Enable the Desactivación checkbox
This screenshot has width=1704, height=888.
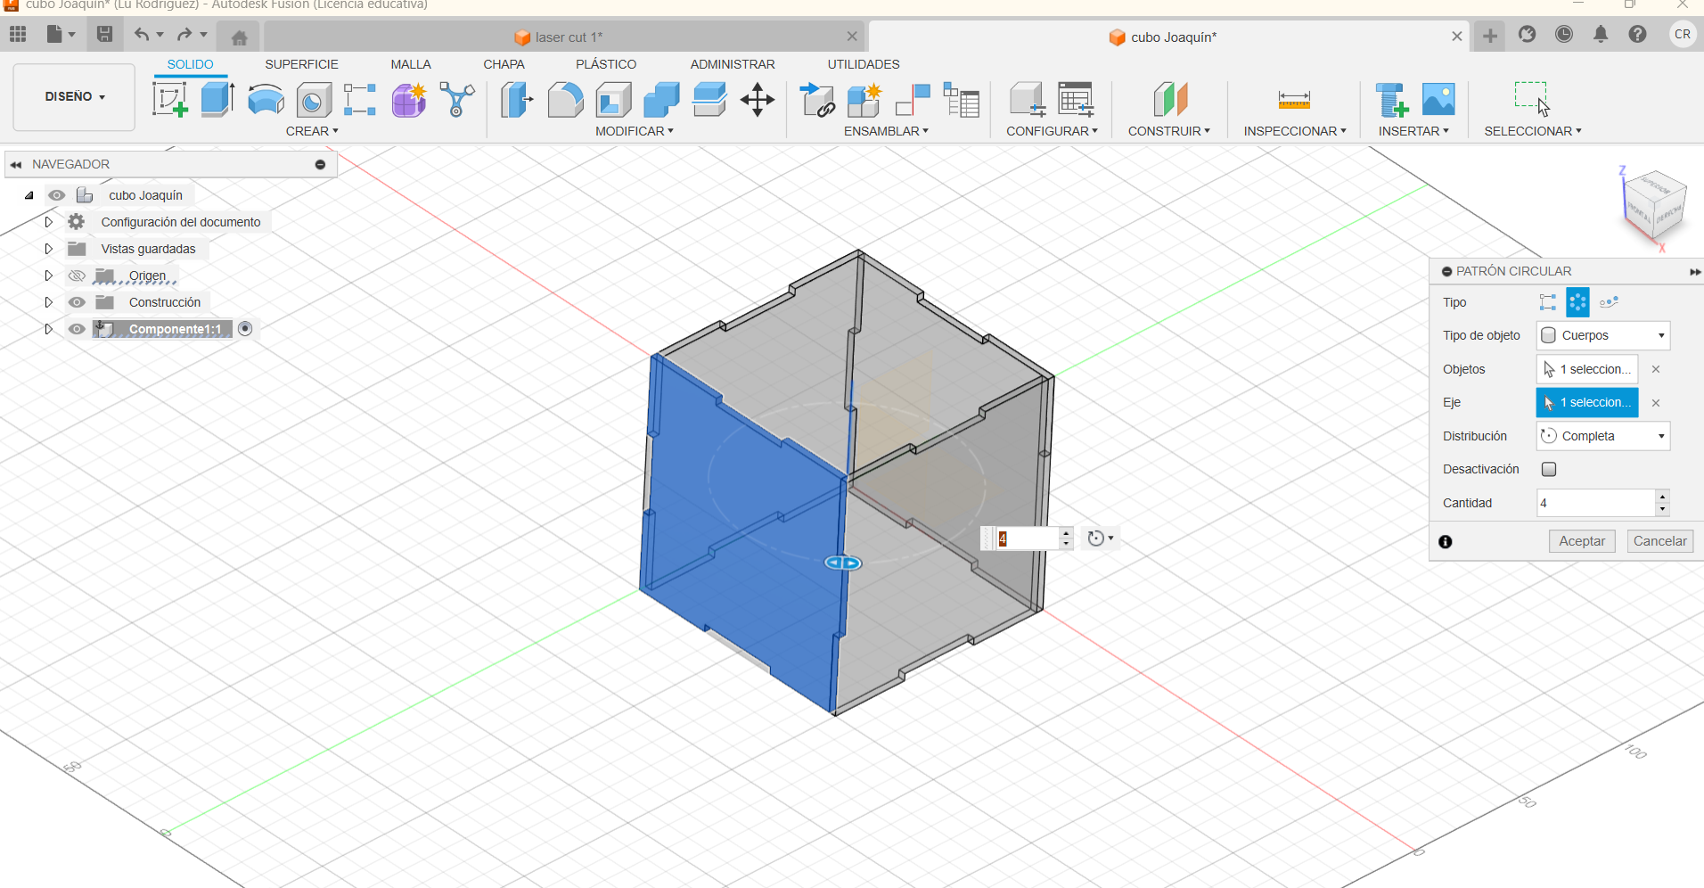[1549, 469]
